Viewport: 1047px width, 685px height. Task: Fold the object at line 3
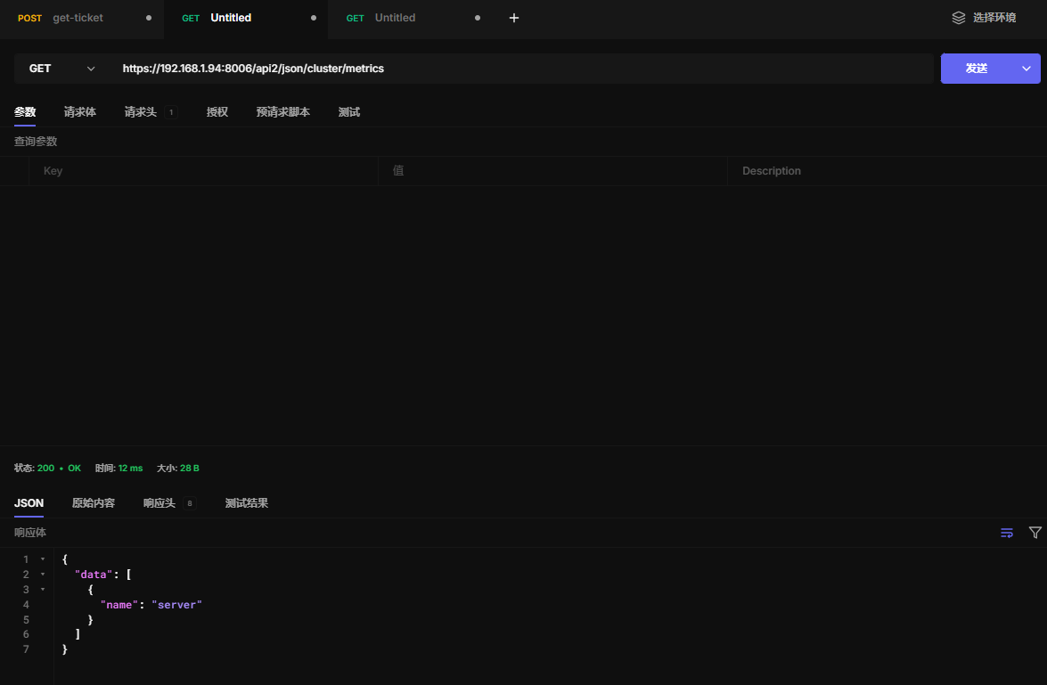[x=43, y=590]
